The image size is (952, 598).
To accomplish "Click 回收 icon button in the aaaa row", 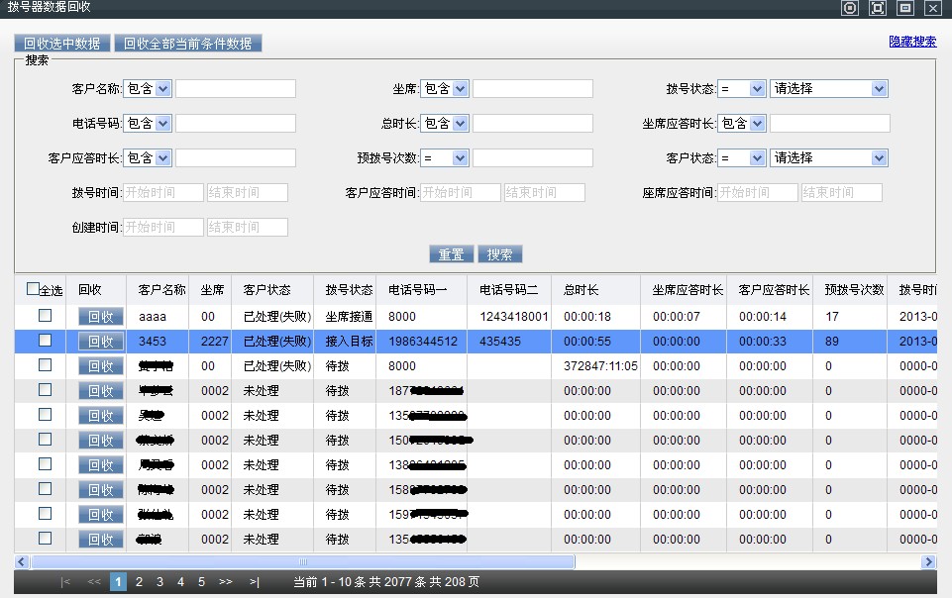I will tap(101, 317).
